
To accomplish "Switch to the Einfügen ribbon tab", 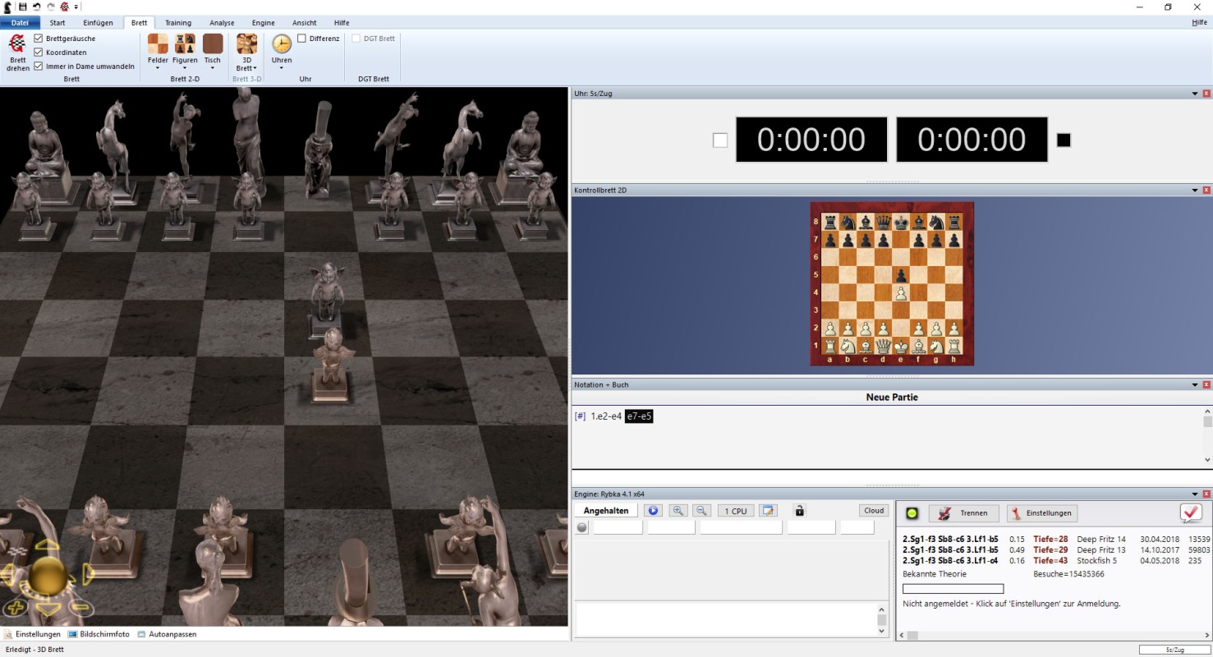I will coord(98,23).
